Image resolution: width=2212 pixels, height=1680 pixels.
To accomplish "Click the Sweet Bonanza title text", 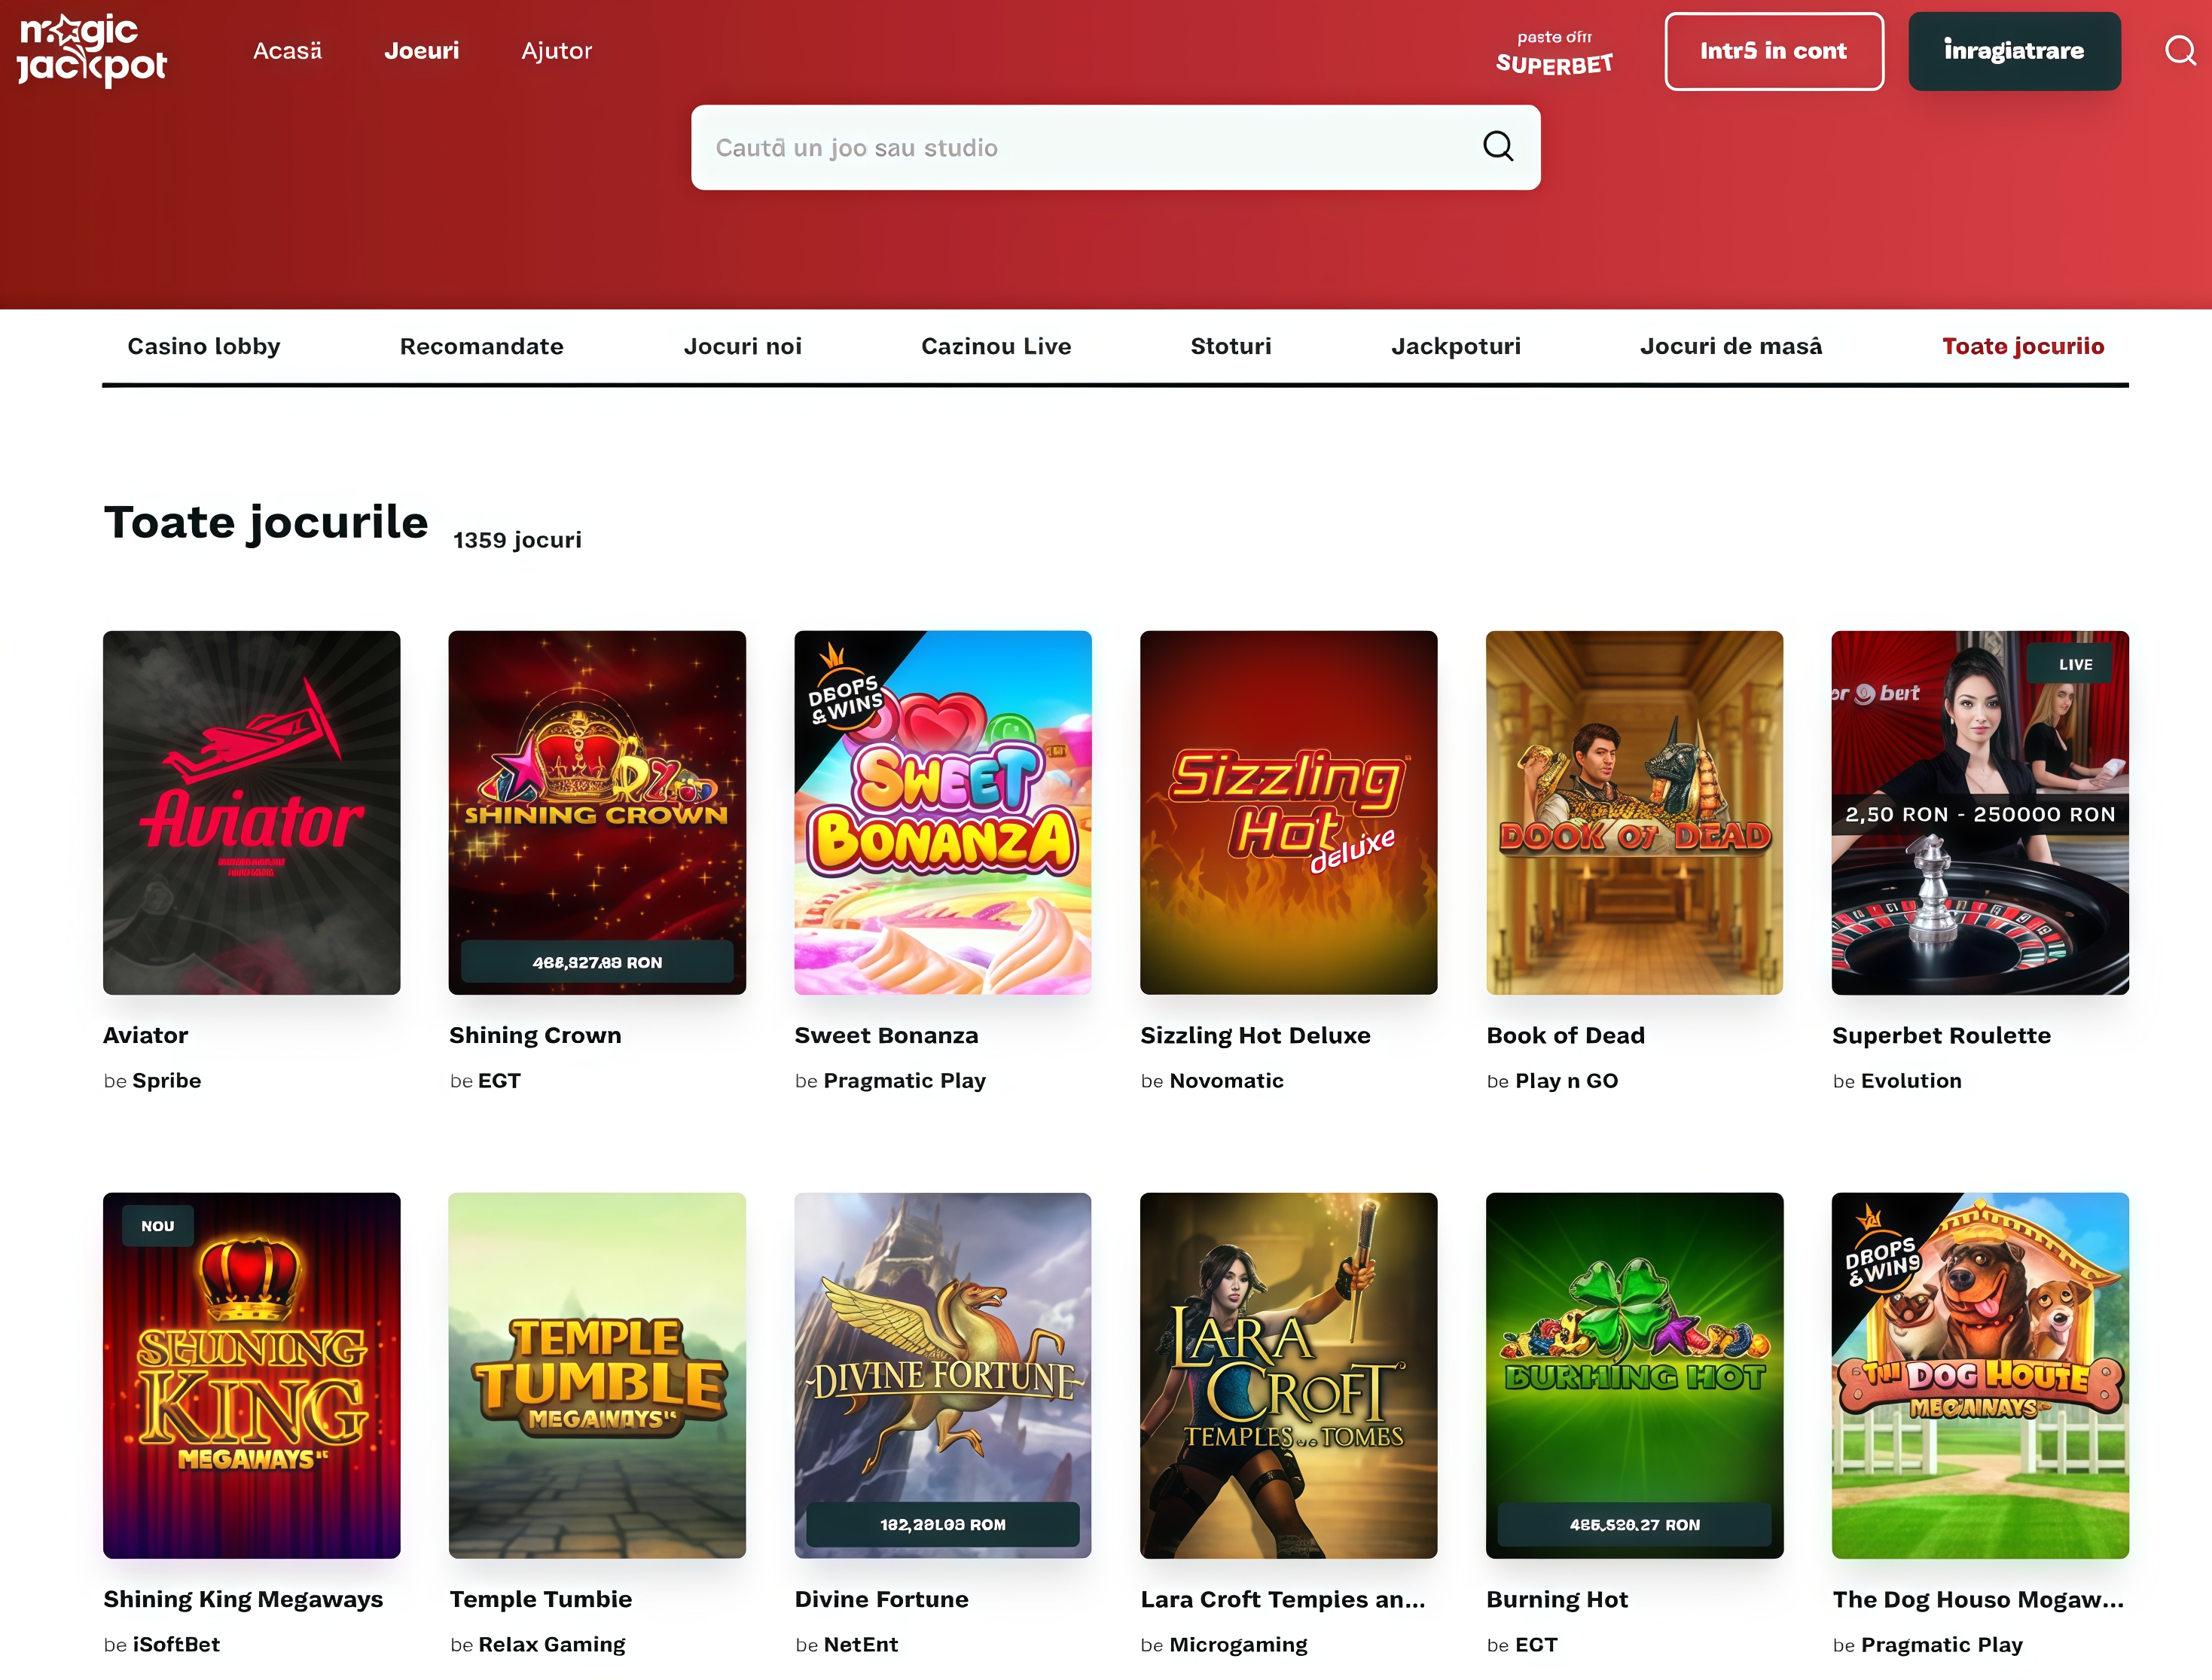I will point(886,1035).
